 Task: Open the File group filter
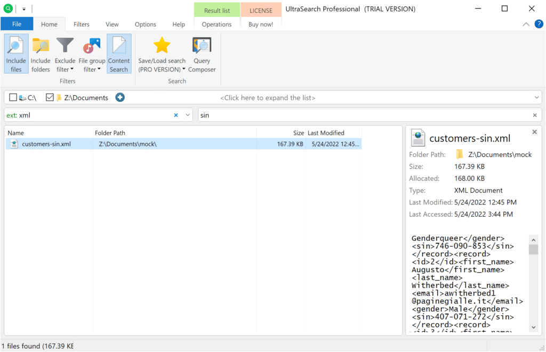click(92, 54)
